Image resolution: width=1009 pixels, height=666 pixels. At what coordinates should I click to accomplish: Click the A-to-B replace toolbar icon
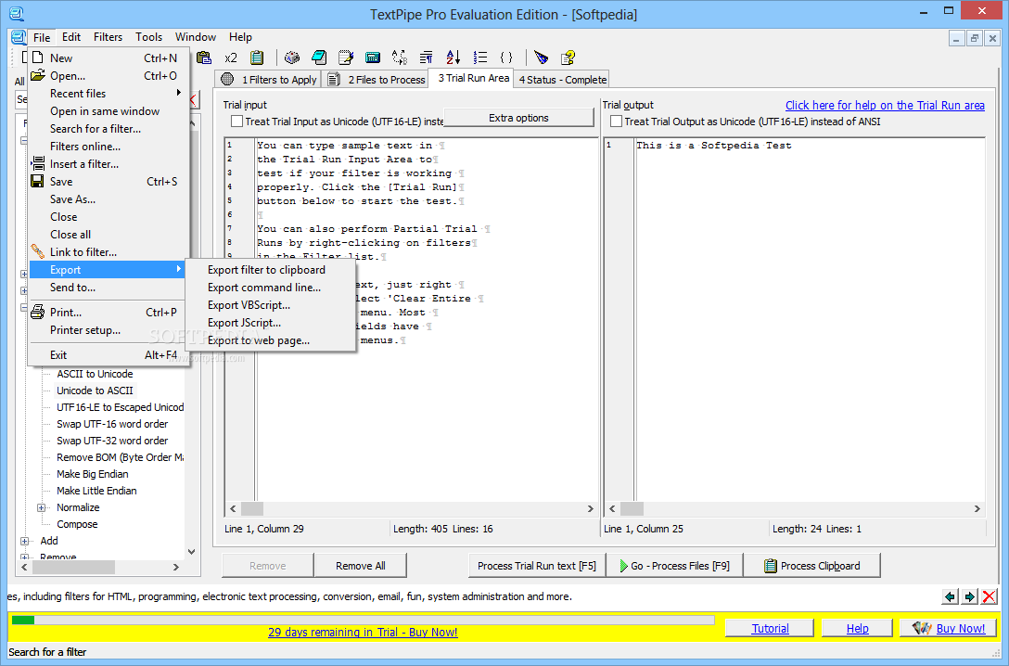(x=400, y=58)
